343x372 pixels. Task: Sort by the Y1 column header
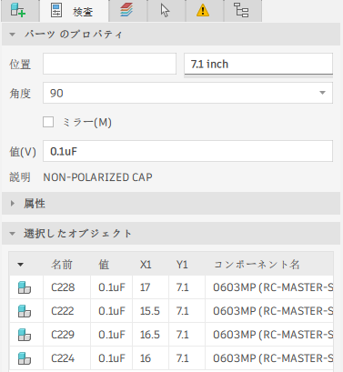182,265
